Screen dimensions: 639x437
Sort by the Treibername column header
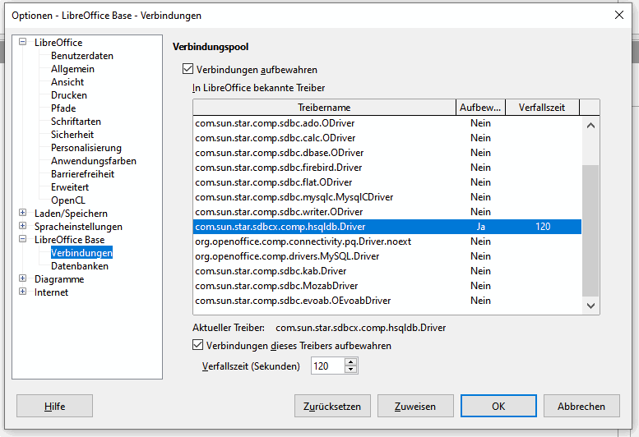pos(324,108)
